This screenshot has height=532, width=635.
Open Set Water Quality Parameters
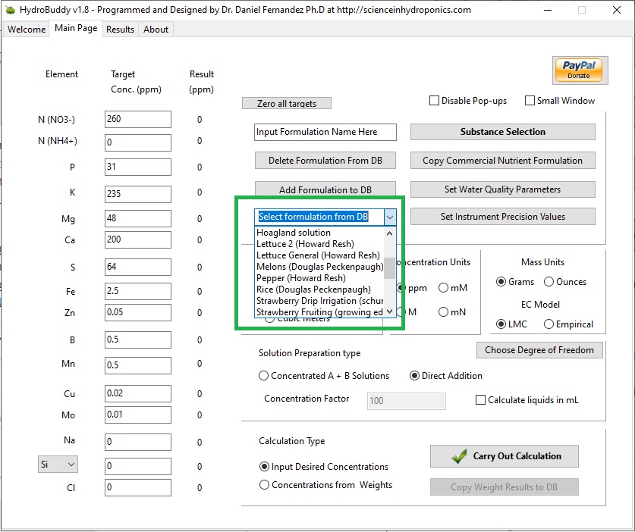(x=502, y=189)
